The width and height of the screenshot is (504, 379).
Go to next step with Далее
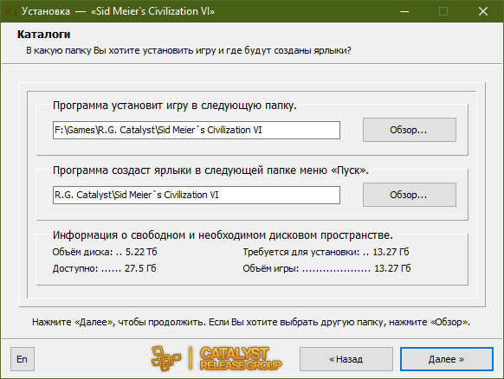[447, 359]
